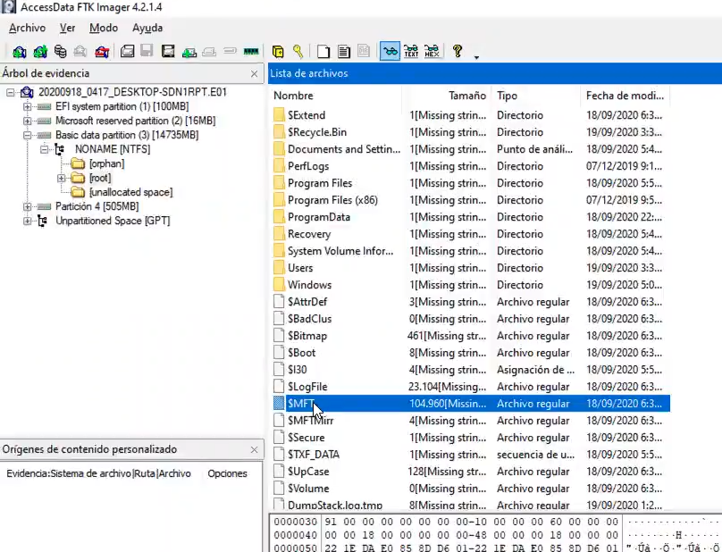Collapse the Basic data partition node
Screen dimensions: 722x552
(27, 136)
